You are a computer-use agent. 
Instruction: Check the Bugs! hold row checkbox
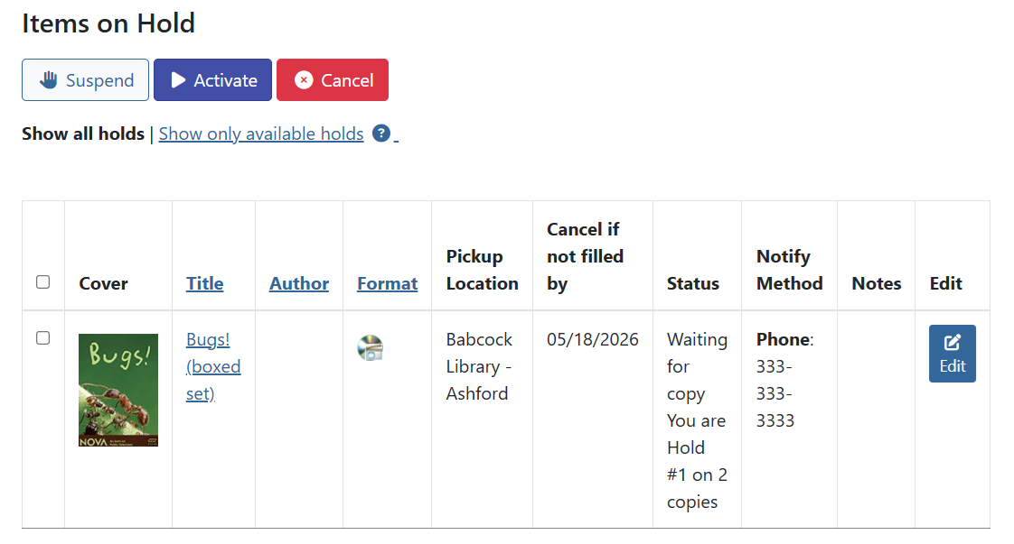tap(43, 338)
